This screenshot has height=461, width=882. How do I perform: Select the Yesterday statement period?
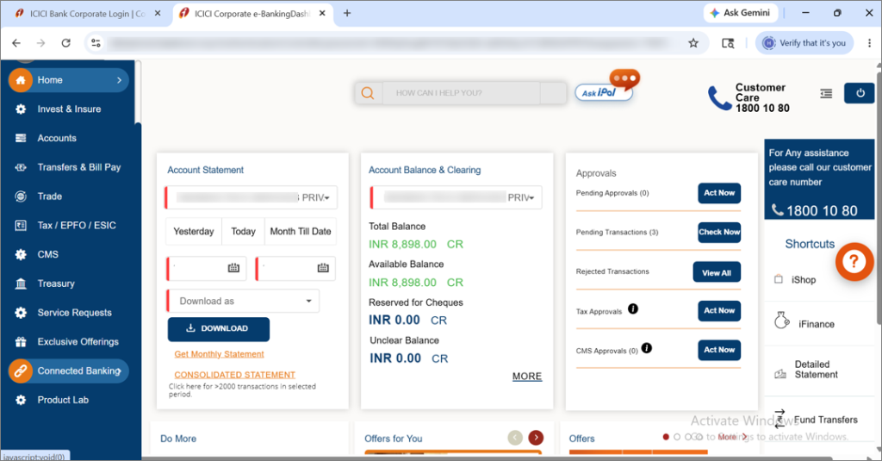coord(194,231)
